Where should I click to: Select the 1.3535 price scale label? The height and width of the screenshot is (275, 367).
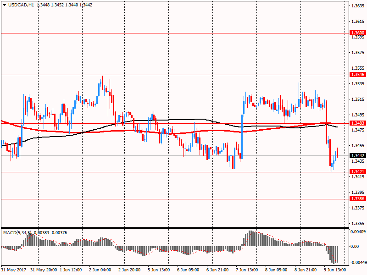358,84
